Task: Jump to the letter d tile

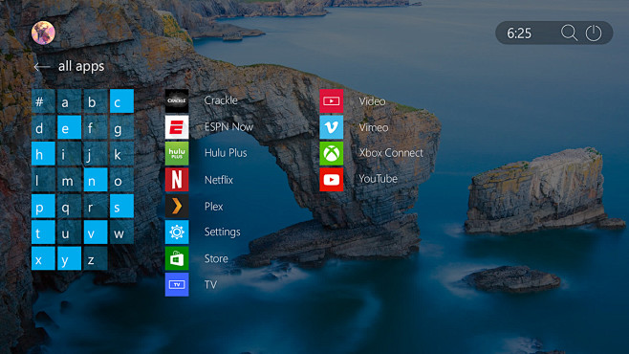Action: click(43, 127)
